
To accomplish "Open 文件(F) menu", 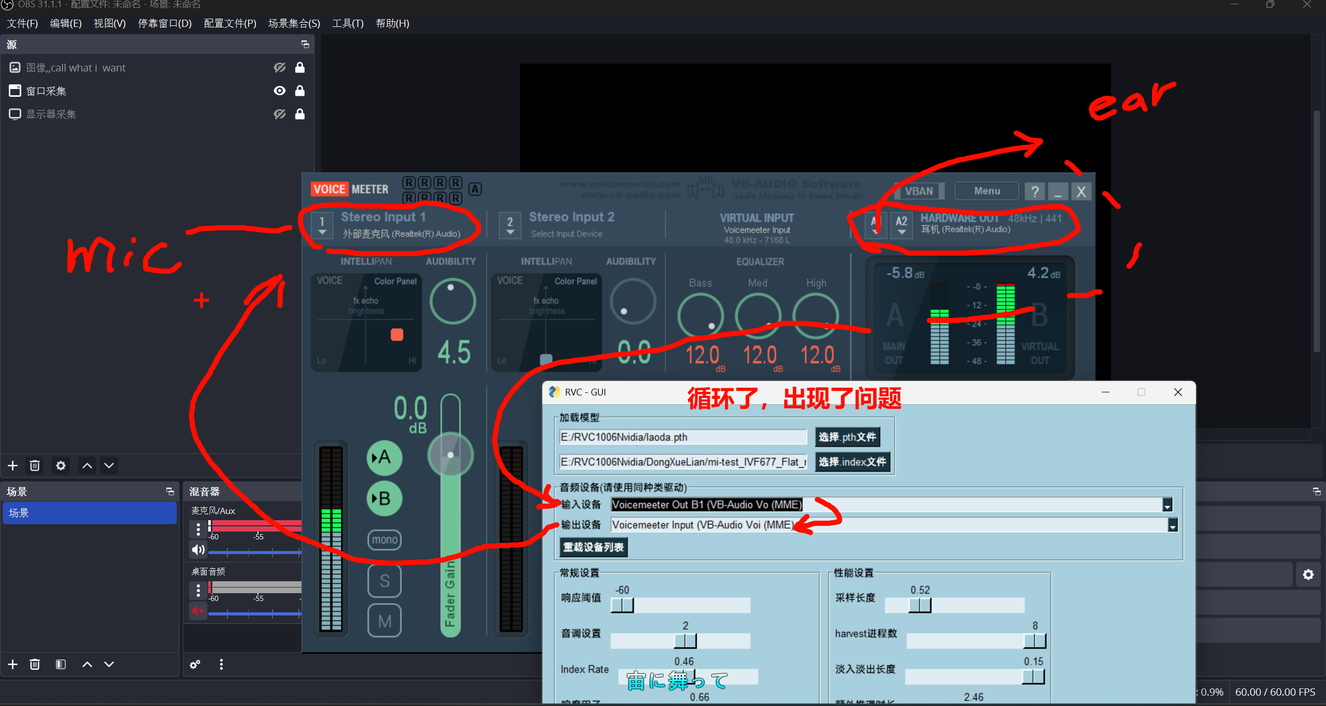I will pyautogui.click(x=22, y=23).
